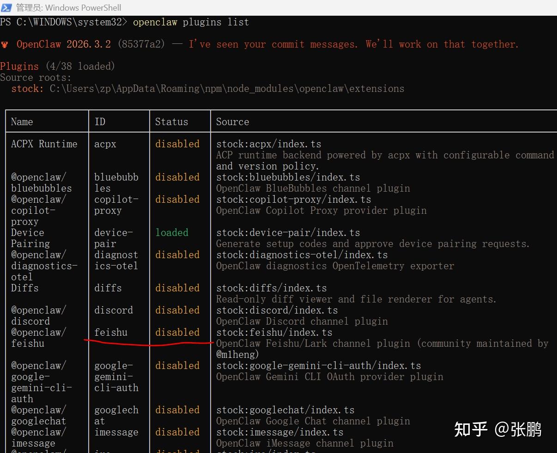This screenshot has width=557, height=453.
Task: Click 'stock:diffs/index.ts' source
Action: tap(271, 288)
